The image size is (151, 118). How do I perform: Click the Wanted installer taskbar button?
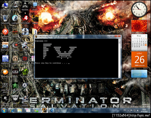[44, 110]
